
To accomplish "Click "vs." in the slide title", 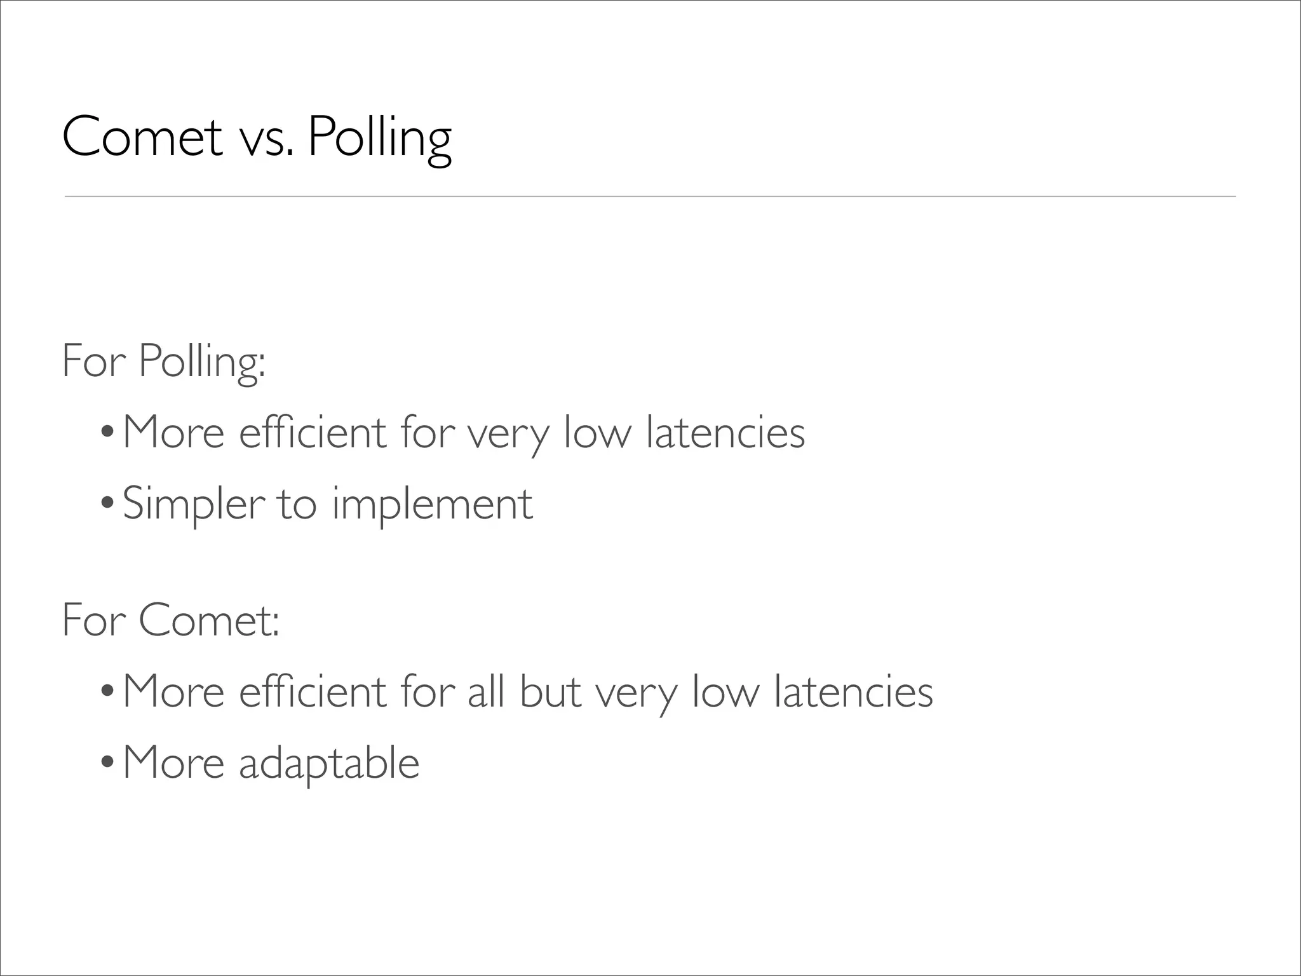I will [x=266, y=140].
